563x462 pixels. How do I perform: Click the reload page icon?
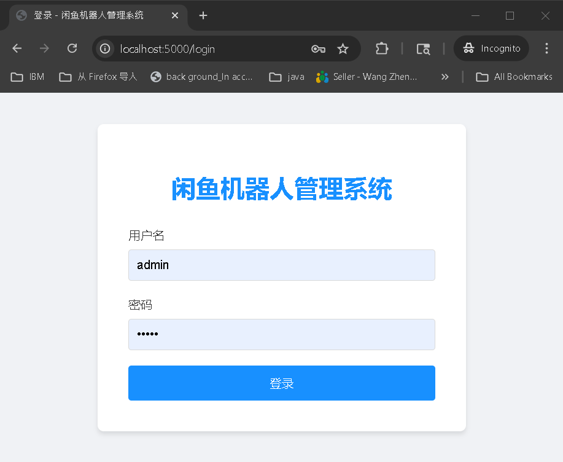coord(72,48)
